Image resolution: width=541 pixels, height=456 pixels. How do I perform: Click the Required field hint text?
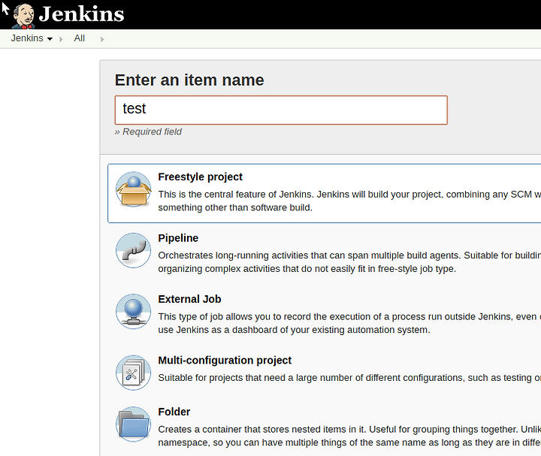tap(148, 131)
